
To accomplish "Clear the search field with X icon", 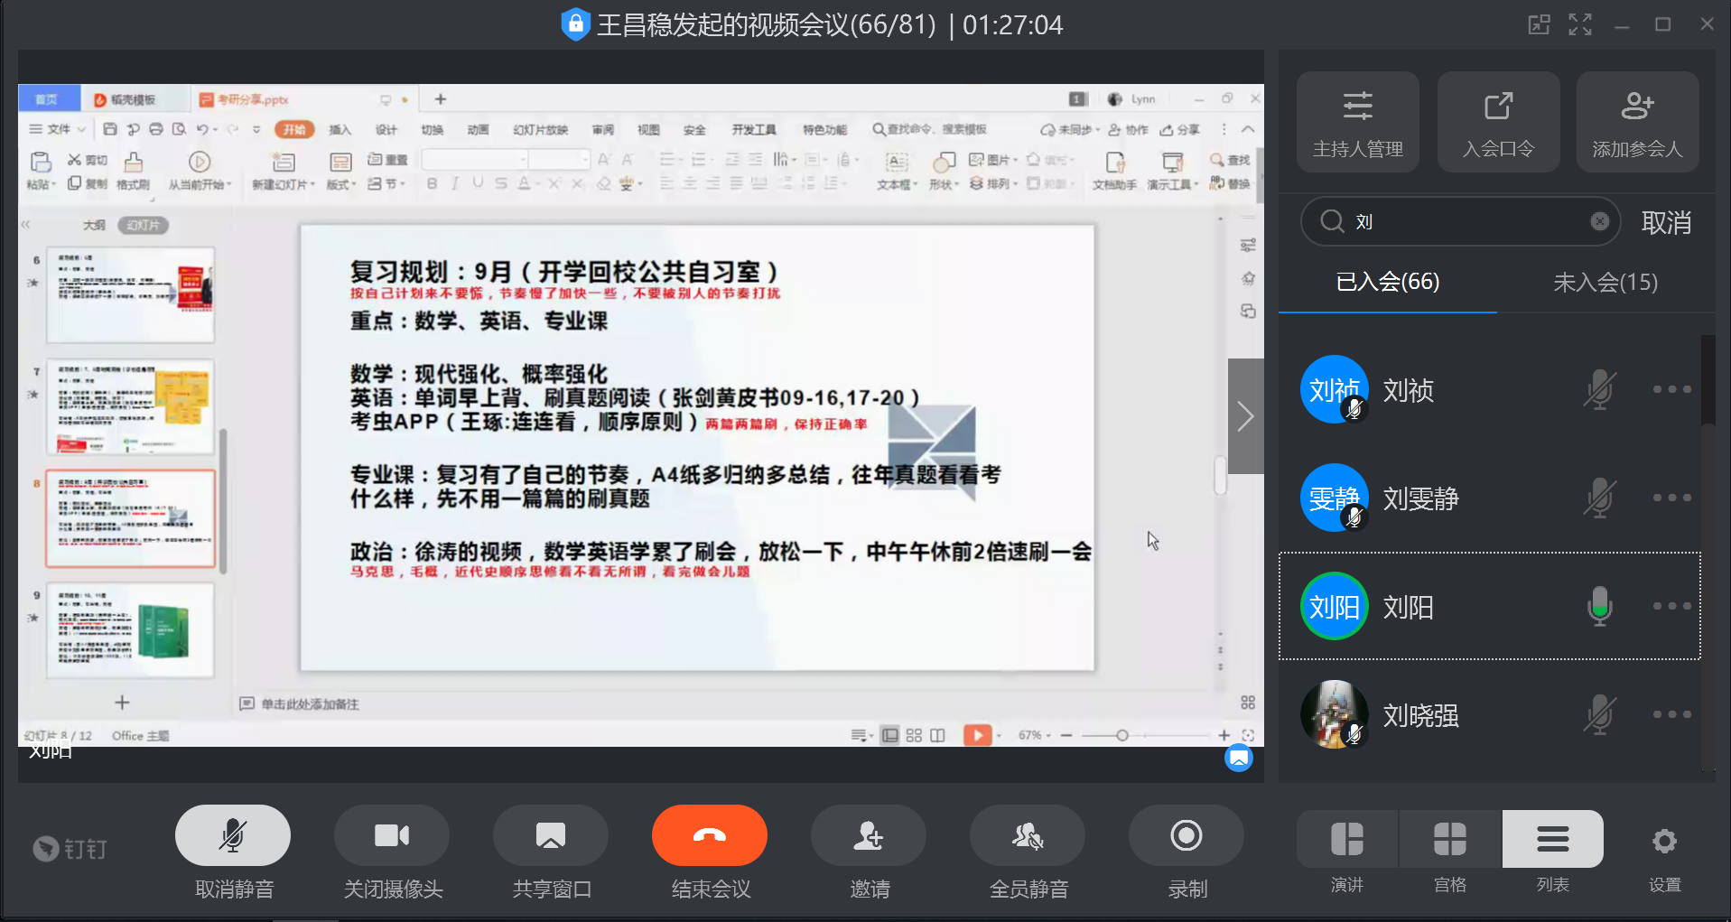I will (x=1599, y=221).
